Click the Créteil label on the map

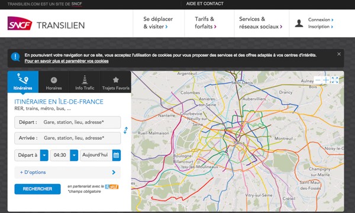tap(289, 199)
